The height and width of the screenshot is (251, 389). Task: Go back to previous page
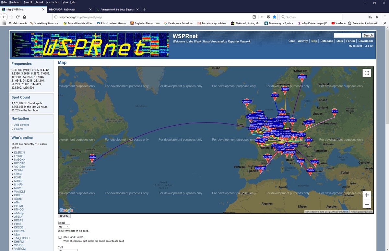click(4, 17)
